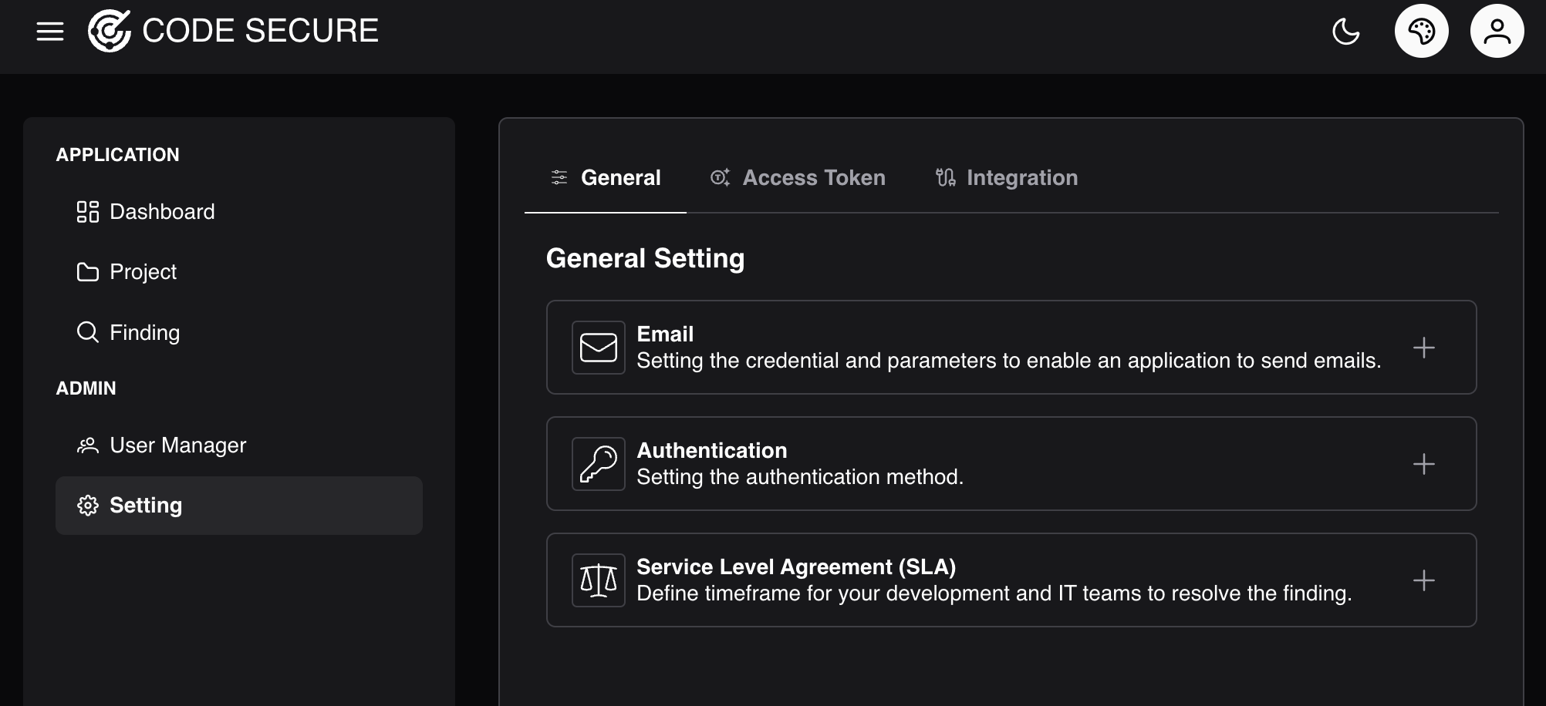Click the Authentication key icon
Screen dimensions: 1546x706
click(x=599, y=464)
